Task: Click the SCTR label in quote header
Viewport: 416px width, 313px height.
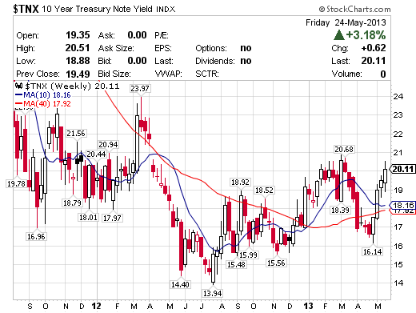Action: (x=207, y=74)
